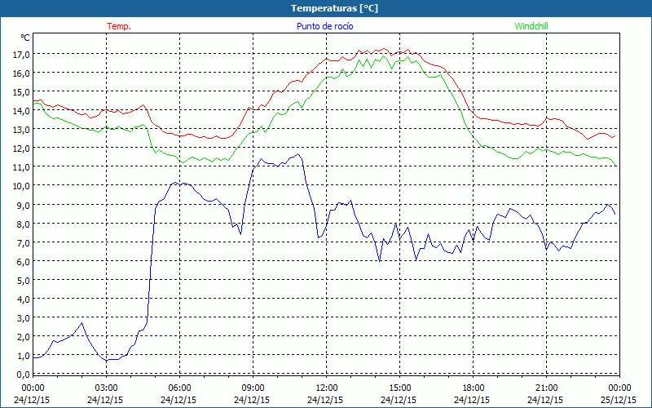The image size is (652, 408).
Task: Click the 12:00 time axis label
Action: (327, 388)
